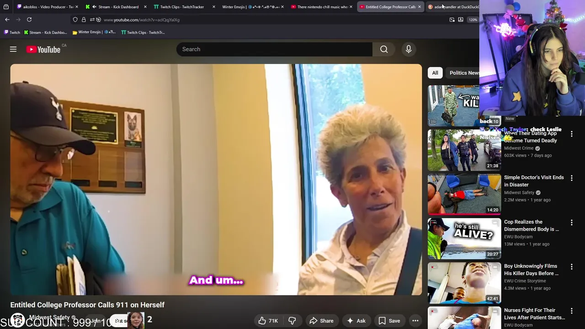Open the list all tabs button

pos(6,7)
